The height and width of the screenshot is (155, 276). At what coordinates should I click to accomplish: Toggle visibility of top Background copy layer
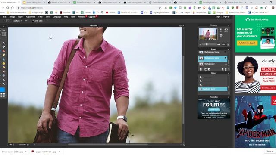(x=226, y=52)
